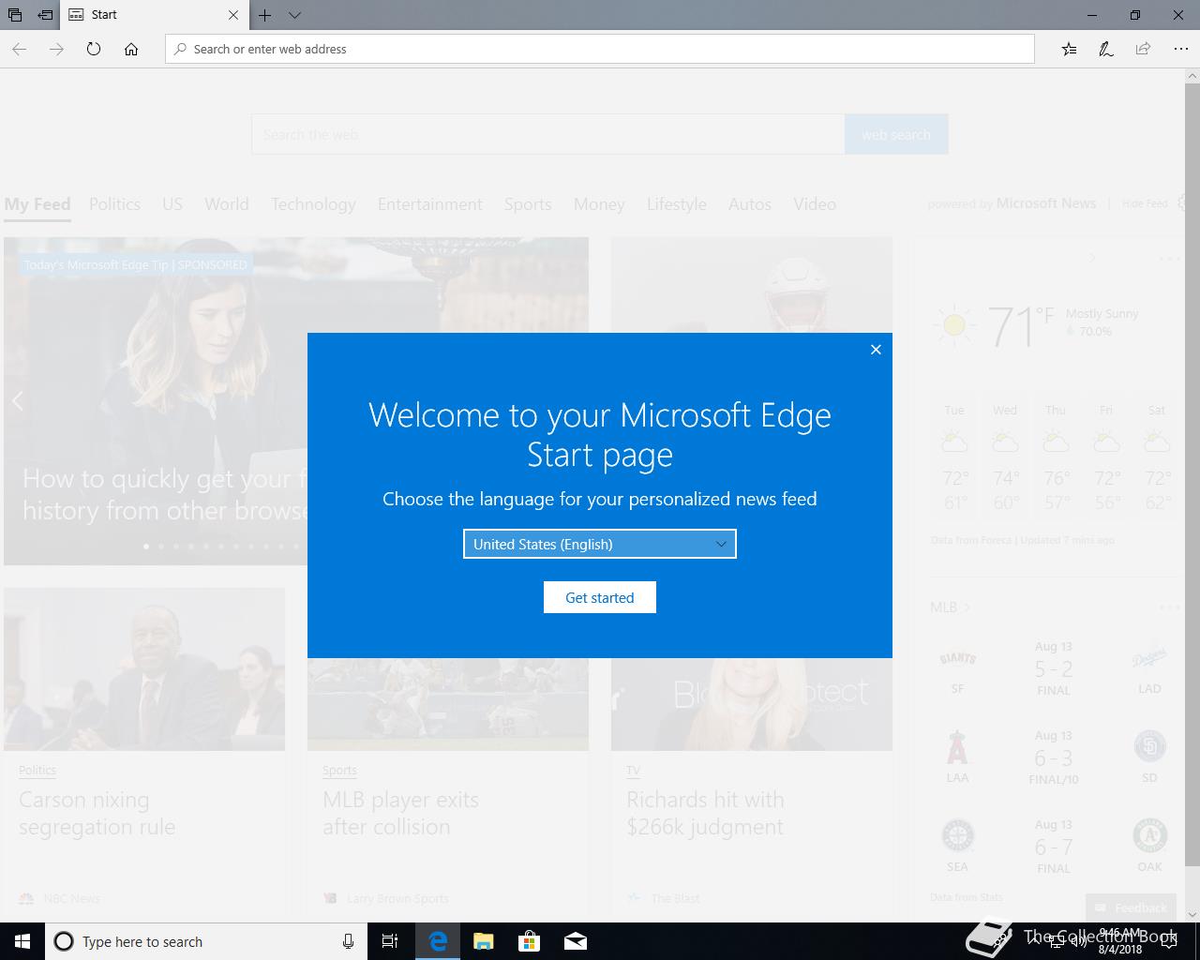Image resolution: width=1200 pixels, height=960 pixels.
Task: Close the welcome dialog with X
Action: pos(876,350)
